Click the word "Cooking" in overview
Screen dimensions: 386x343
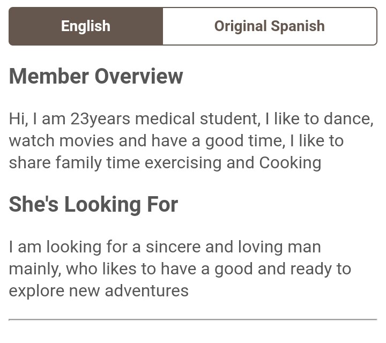[x=290, y=163]
